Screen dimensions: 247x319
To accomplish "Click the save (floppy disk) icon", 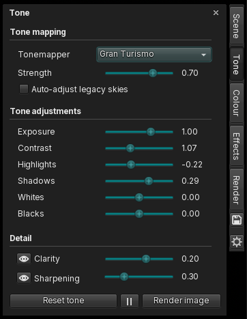I will coord(237,220).
